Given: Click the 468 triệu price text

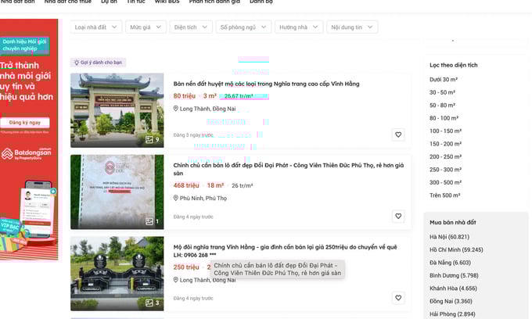Looking at the screenshot, I should click(x=186, y=185).
